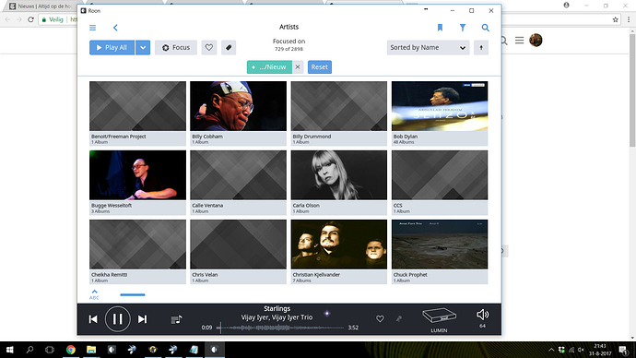
Task: Toggle the pin icon in player bar
Action: [x=399, y=319]
